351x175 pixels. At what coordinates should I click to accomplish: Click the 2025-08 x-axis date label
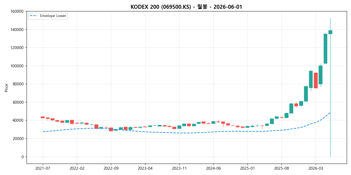[282, 168]
